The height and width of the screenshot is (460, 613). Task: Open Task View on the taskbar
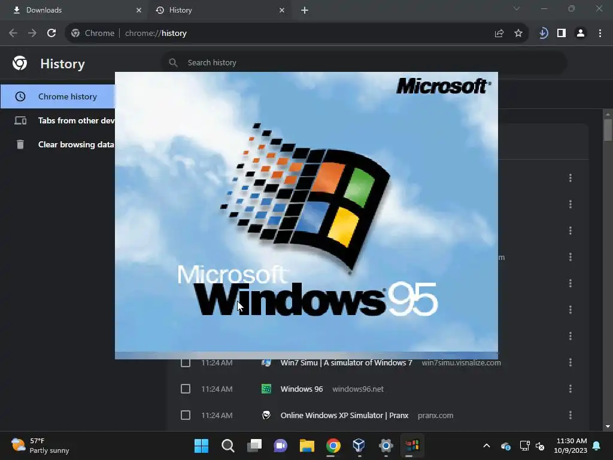(x=254, y=446)
